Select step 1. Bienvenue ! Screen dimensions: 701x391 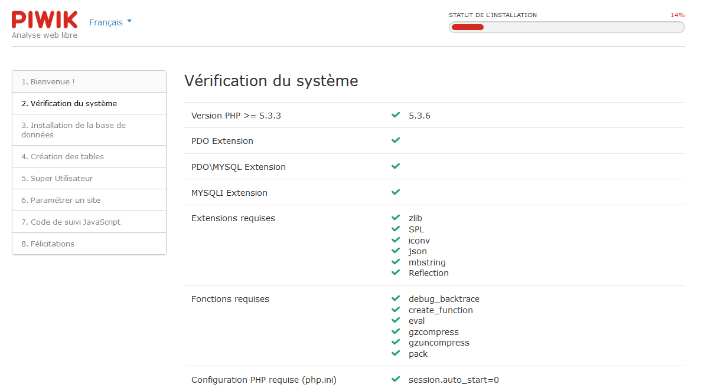point(89,82)
